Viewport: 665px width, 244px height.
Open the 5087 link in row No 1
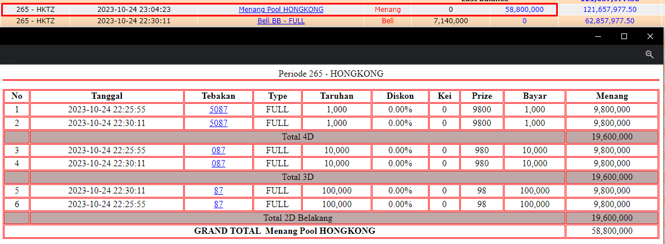[218, 110]
